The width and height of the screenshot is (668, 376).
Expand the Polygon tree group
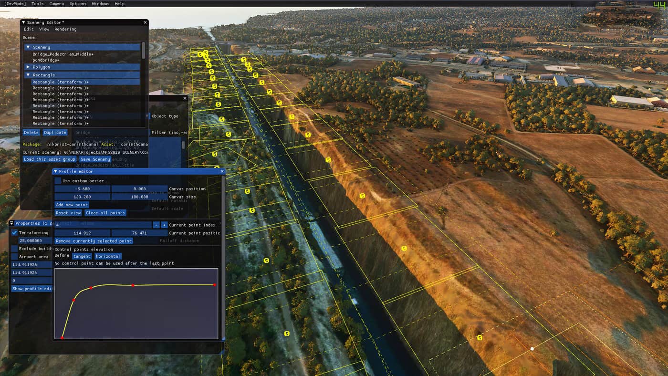pos(28,67)
